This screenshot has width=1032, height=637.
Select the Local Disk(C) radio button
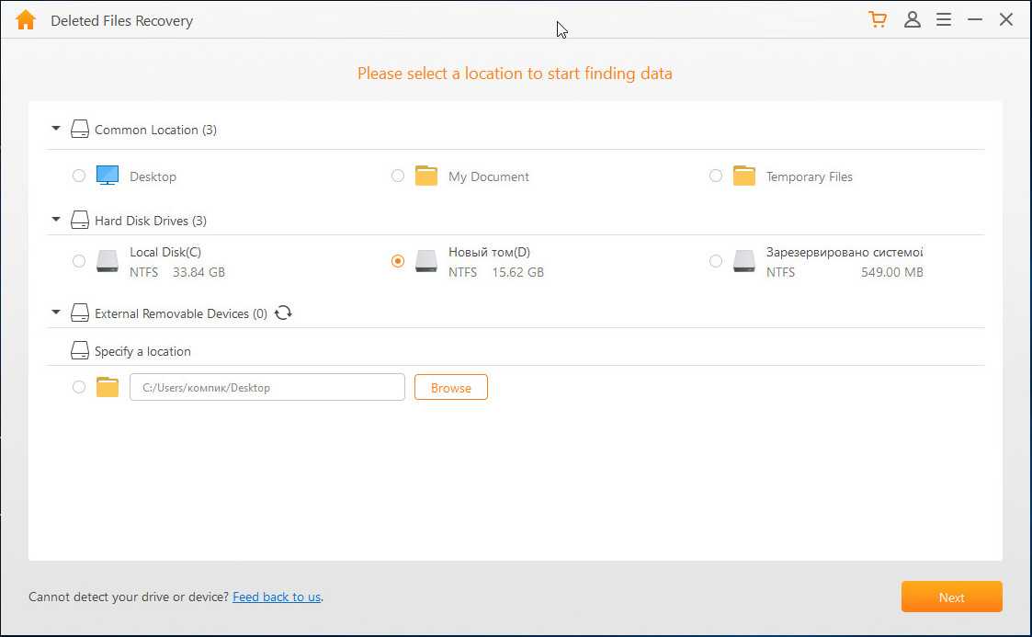click(x=79, y=262)
